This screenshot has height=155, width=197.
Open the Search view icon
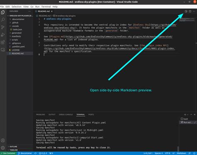(3, 20)
